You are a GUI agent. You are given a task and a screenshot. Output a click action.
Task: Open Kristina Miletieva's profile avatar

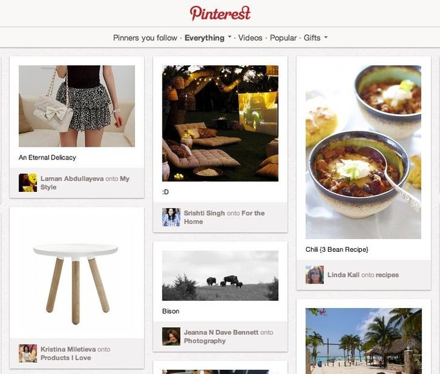(28, 353)
